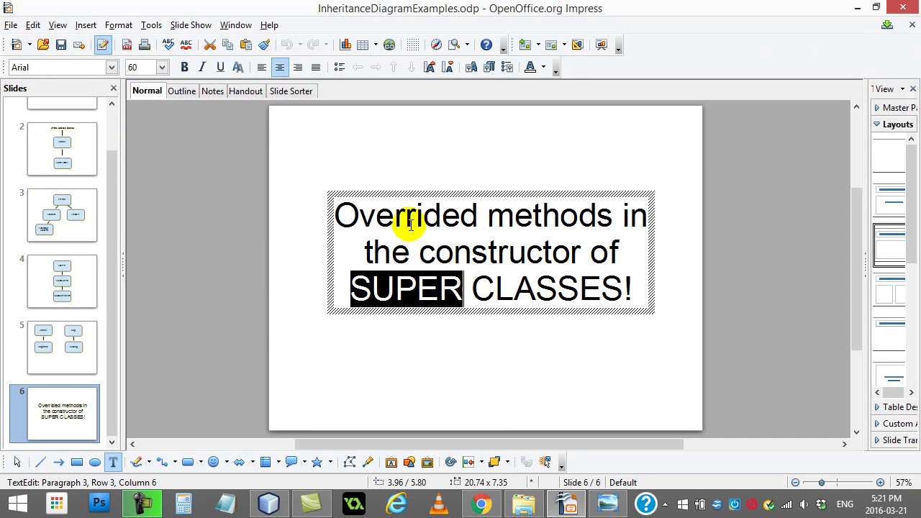Click the Save document icon
Screen dimensions: 921x518
point(61,45)
